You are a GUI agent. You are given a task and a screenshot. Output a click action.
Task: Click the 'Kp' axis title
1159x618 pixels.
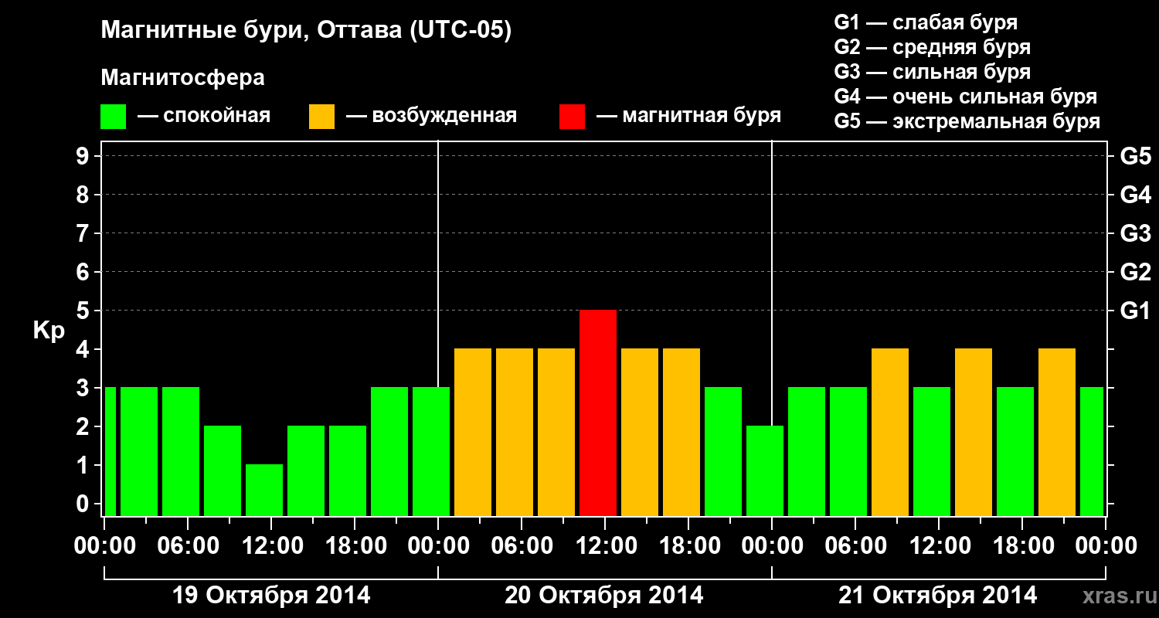(49, 331)
